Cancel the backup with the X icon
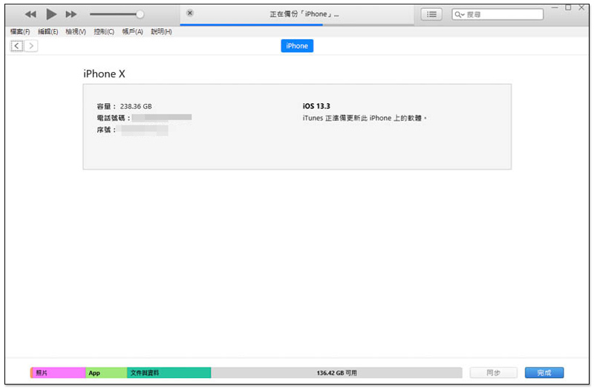The width and height of the screenshot is (594, 389). [x=190, y=13]
